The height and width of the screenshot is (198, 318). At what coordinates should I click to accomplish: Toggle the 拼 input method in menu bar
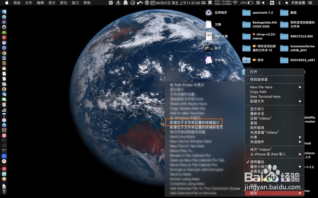tap(258, 3)
